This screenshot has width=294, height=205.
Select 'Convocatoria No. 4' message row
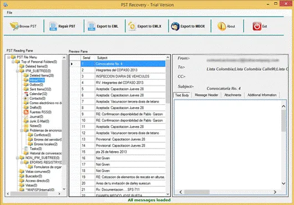pyautogui.click(x=123, y=64)
